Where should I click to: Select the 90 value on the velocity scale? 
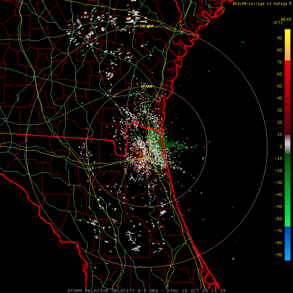[x=280, y=38]
